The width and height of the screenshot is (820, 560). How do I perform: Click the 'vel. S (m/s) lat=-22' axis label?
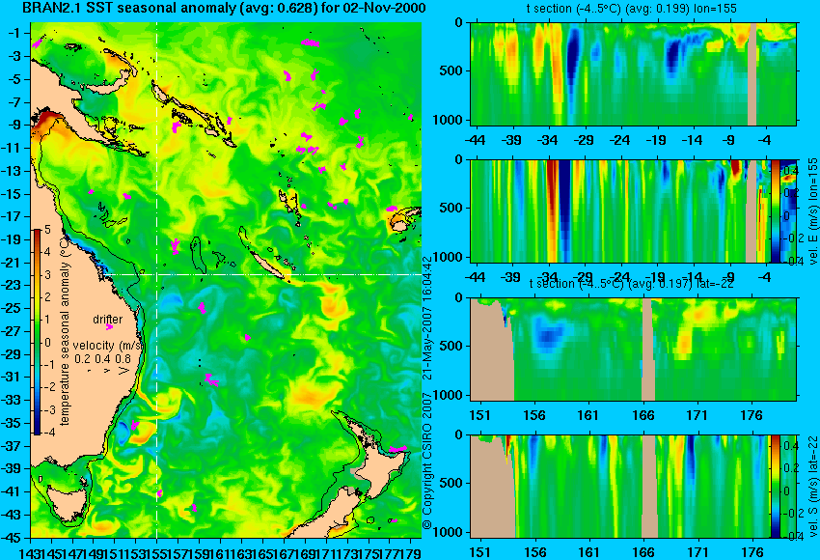click(x=813, y=487)
